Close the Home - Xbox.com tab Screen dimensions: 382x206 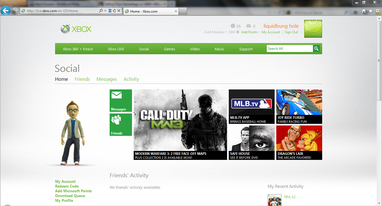[x=176, y=11]
